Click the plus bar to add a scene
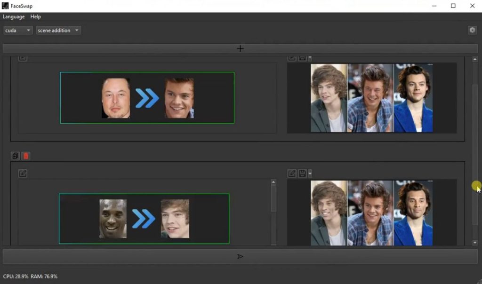Image resolution: width=482 pixels, height=284 pixels. 240,48
